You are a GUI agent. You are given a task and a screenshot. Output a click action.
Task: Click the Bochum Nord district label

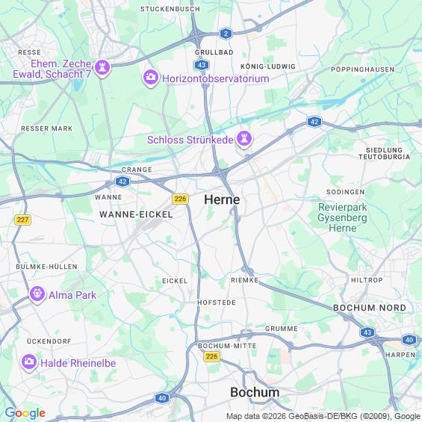click(x=370, y=308)
